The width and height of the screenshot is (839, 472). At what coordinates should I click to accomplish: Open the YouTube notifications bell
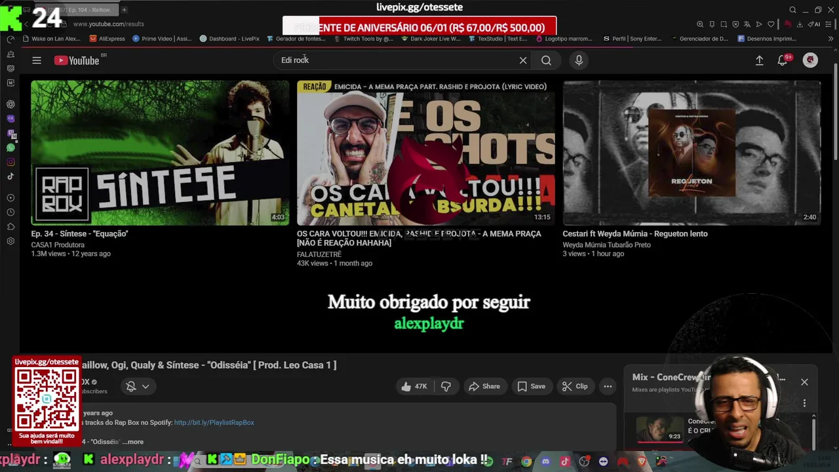tap(783, 60)
